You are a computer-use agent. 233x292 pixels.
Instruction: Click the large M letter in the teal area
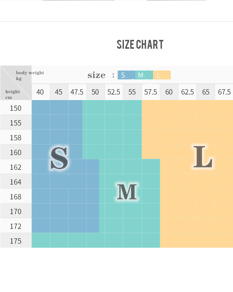[x=127, y=192]
